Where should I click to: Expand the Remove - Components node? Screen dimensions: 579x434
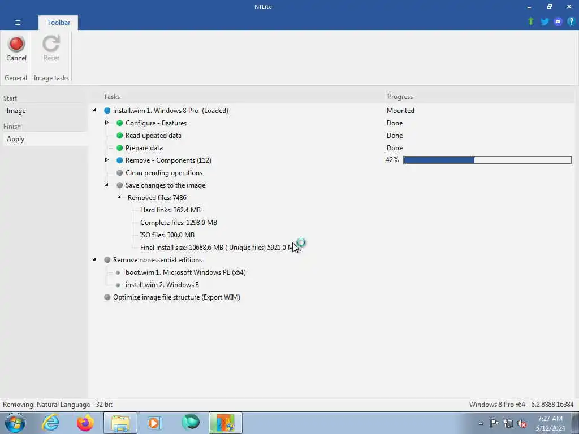(107, 160)
